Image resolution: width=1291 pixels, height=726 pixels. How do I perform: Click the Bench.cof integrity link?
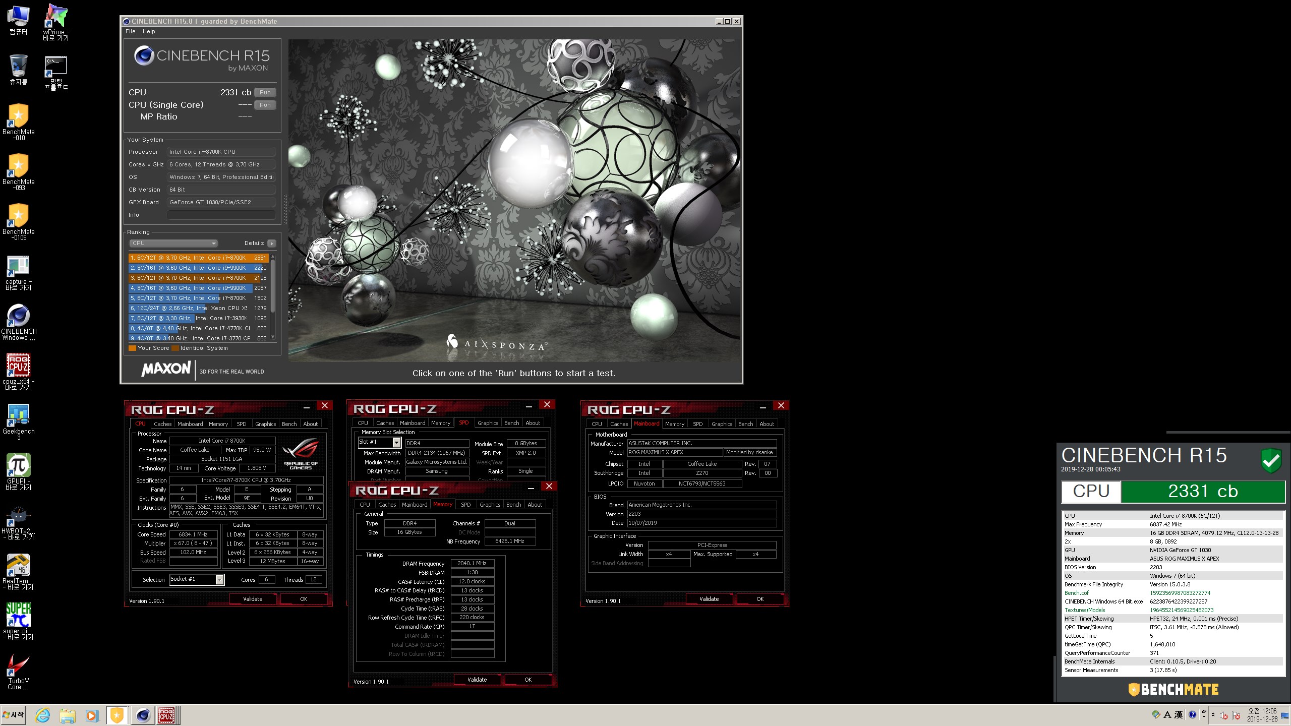(1076, 593)
